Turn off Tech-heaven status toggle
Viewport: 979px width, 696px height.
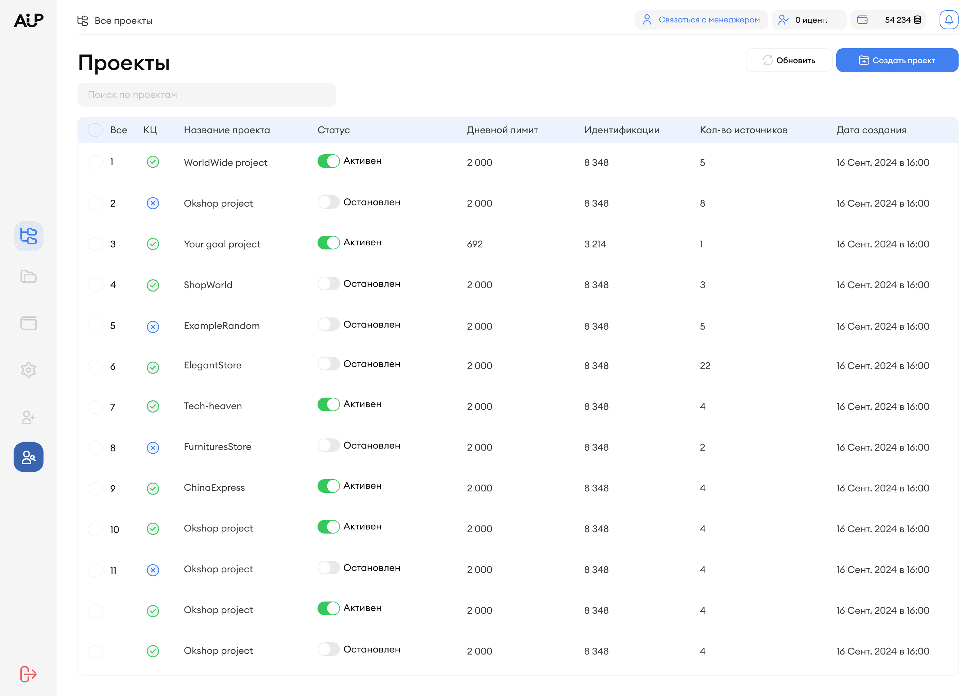click(x=328, y=404)
